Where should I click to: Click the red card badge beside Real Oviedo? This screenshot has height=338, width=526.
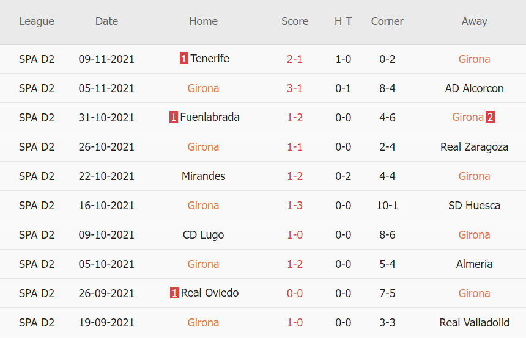click(174, 293)
